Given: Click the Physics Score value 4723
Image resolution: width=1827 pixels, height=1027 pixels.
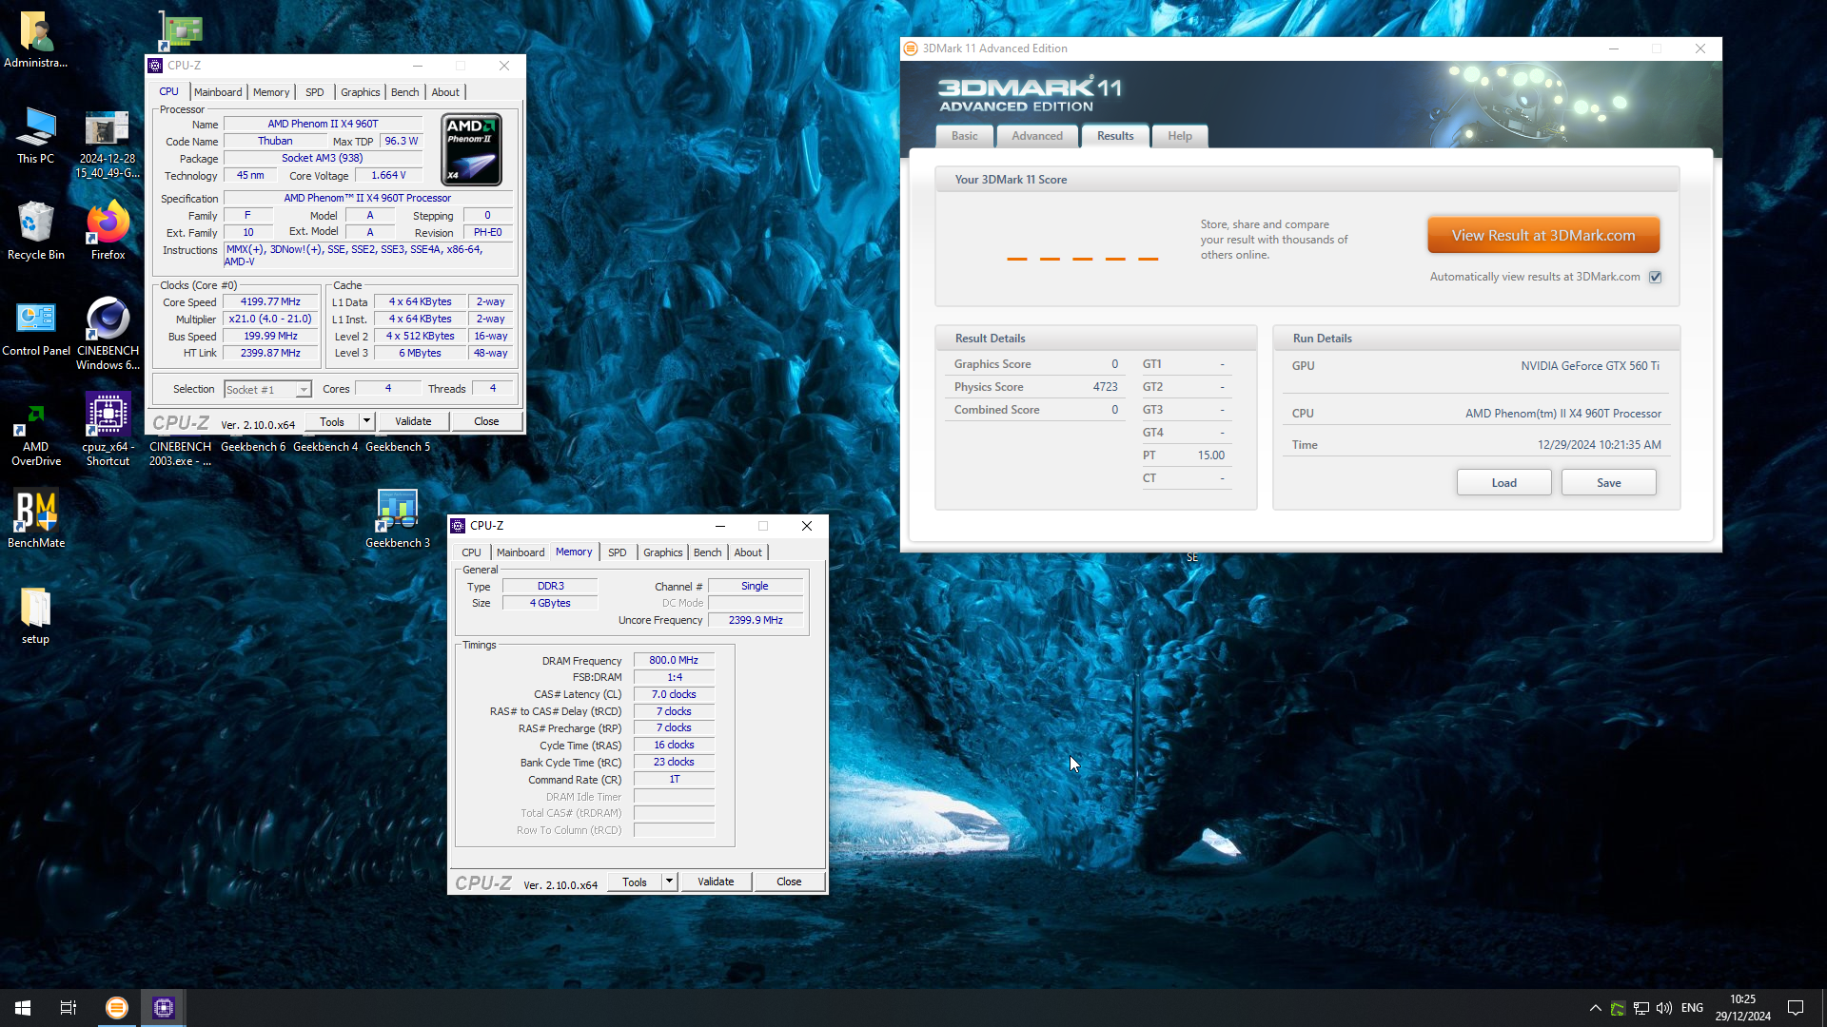Looking at the screenshot, I should (x=1105, y=387).
